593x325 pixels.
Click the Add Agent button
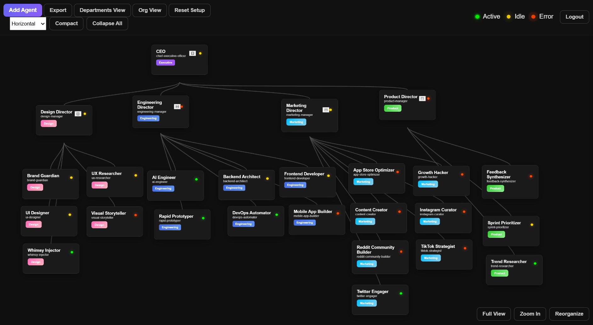23,10
